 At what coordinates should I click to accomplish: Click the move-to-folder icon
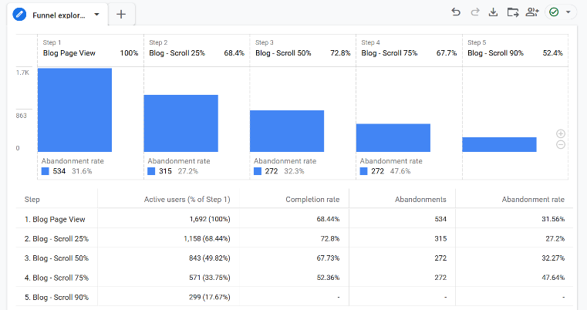(x=513, y=12)
